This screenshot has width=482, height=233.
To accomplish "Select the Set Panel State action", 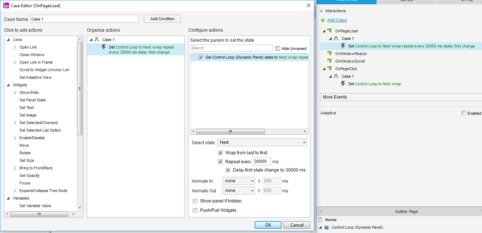I will coord(32,100).
